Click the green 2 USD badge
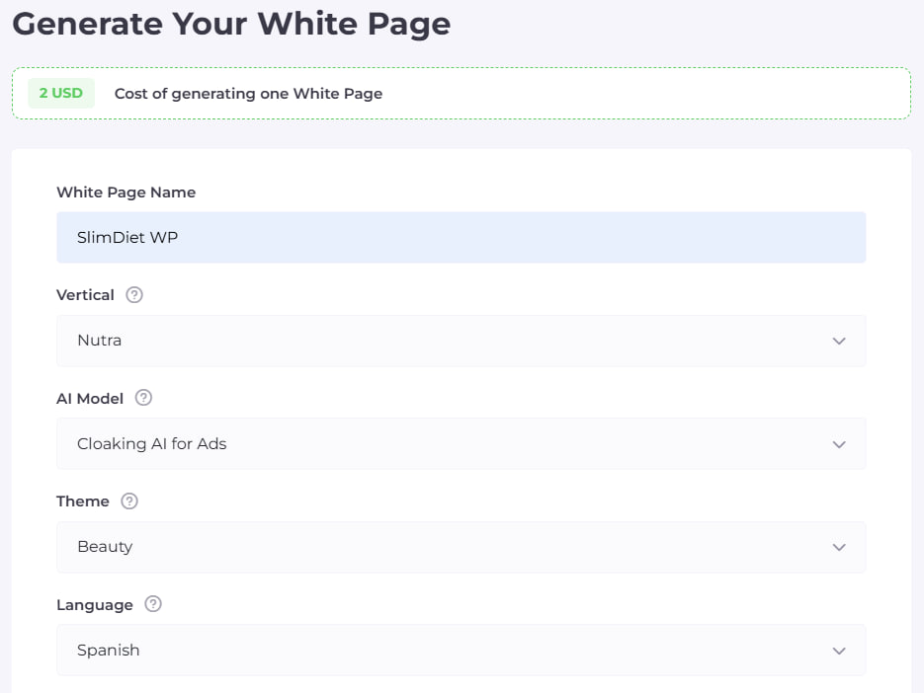 point(61,94)
